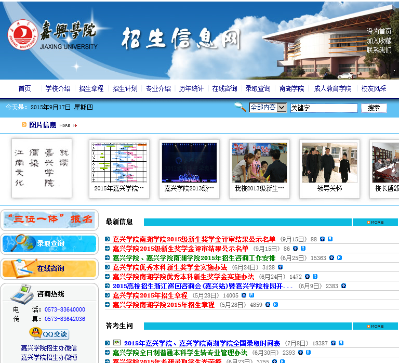The width and height of the screenshot is (399, 363).
Task: Open link 嘉兴学院优秀本科新生奖学金实施办法
Action: pyautogui.click(x=170, y=267)
